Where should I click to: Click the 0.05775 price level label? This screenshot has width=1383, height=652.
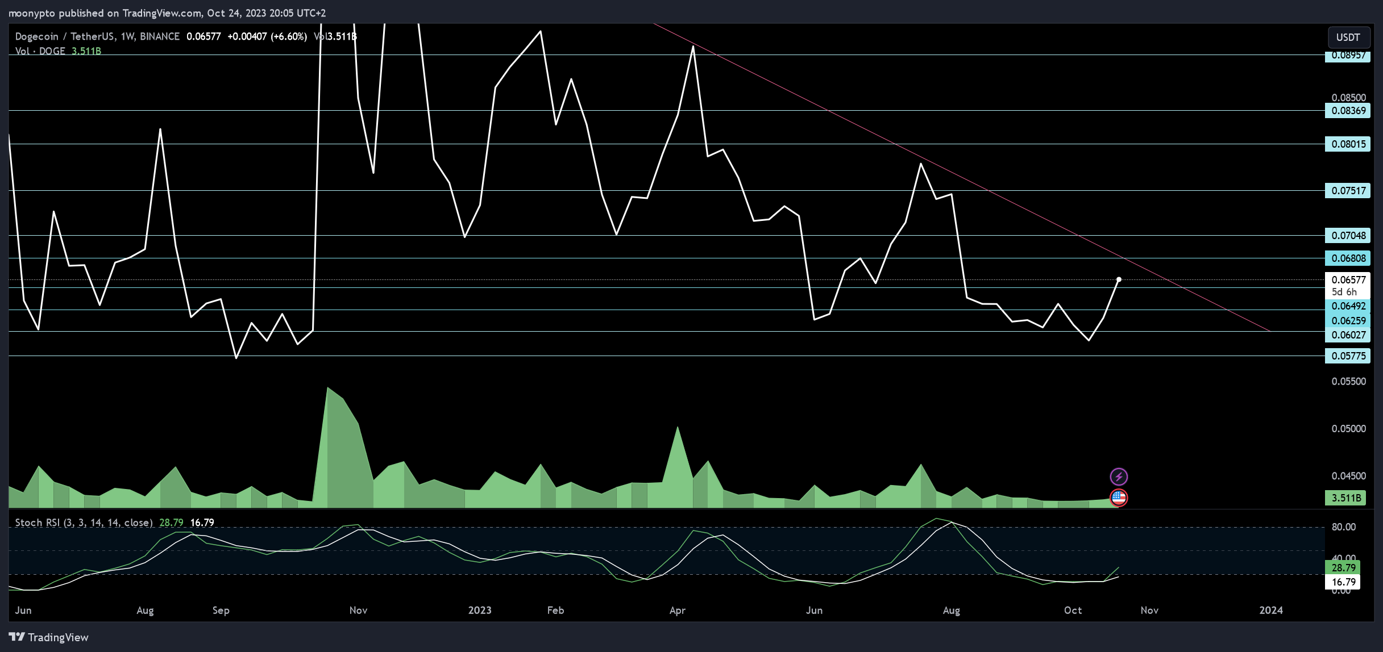point(1348,356)
